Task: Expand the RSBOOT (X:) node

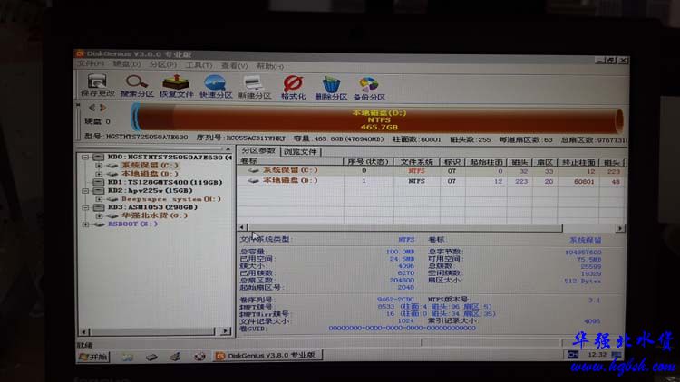Action: (85, 224)
